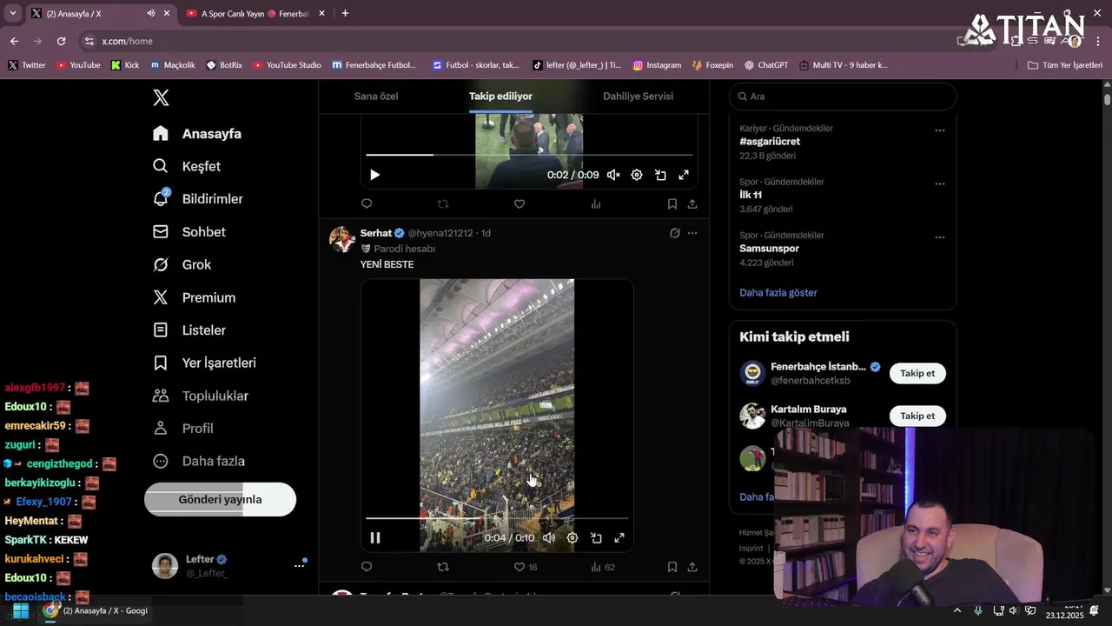
Task: View analytics of the upper video post
Action: pos(596,203)
